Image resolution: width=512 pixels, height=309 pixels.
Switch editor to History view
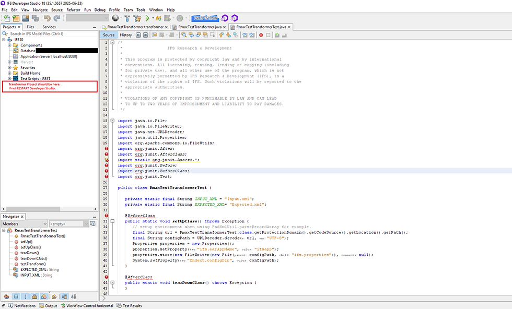[126, 35]
